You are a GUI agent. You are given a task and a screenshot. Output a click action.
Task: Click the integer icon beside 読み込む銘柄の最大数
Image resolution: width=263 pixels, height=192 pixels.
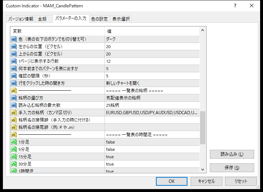pyautogui.click(x=14, y=105)
